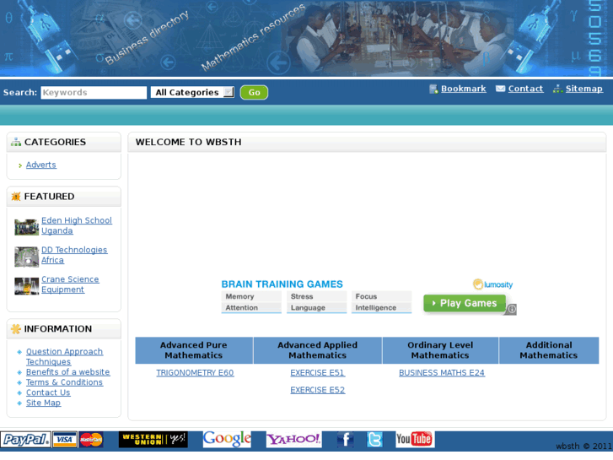Click the Contact envelope icon

click(x=500, y=89)
